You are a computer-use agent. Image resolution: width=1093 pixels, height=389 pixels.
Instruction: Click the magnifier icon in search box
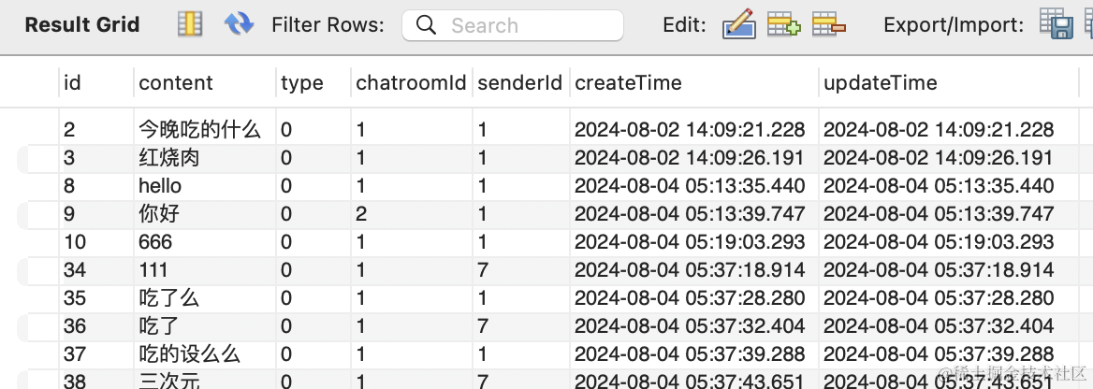click(427, 25)
